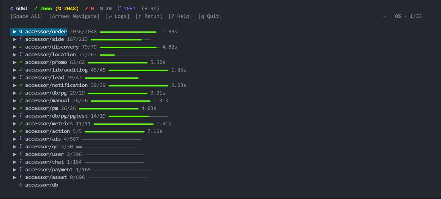The width and height of the screenshot is (441, 199).
Task: Expand the accessor/order row arrow
Action: (x=15, y=32)
